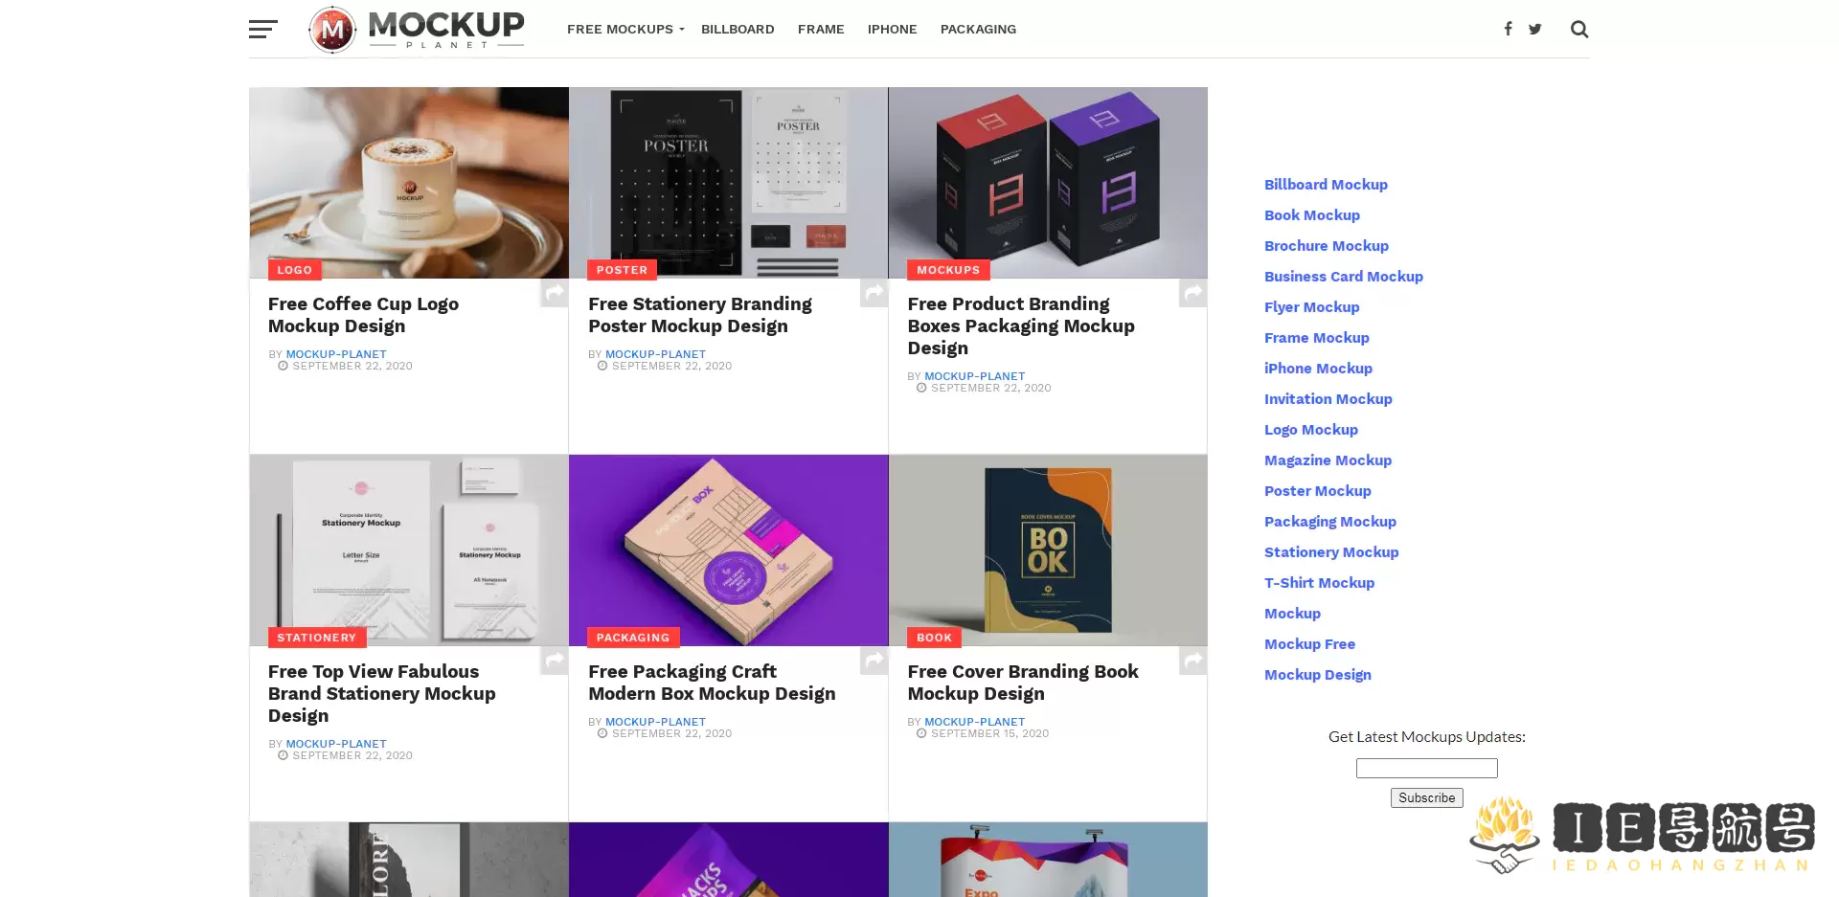Click the Mockup Planet logo
Image resolution: width=1839 pixels, height=897 pixels.
(x=417, y=30)
